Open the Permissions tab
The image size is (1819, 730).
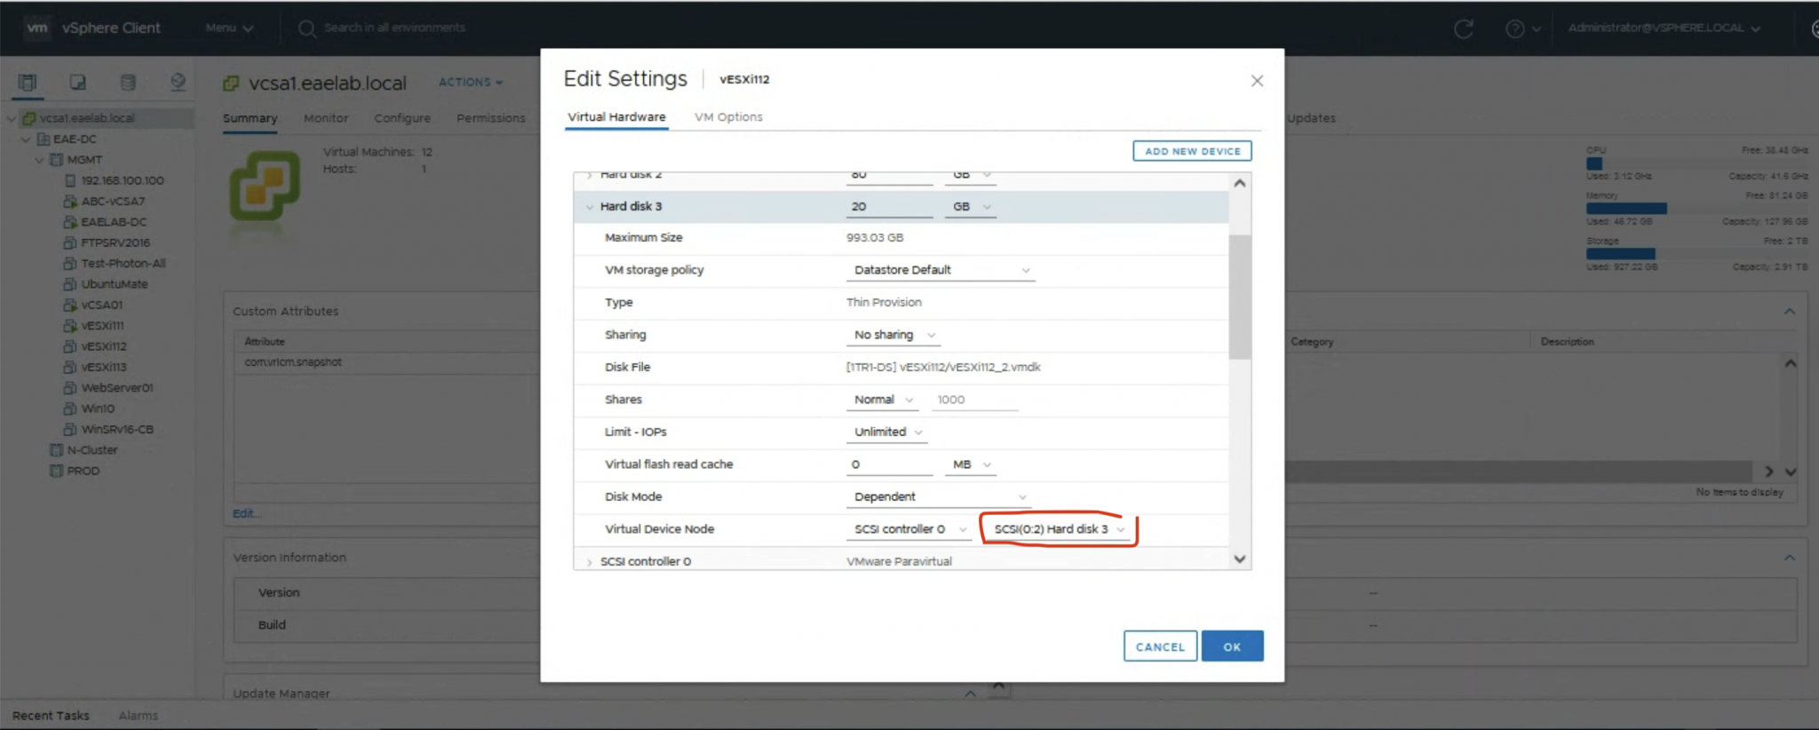491,118
